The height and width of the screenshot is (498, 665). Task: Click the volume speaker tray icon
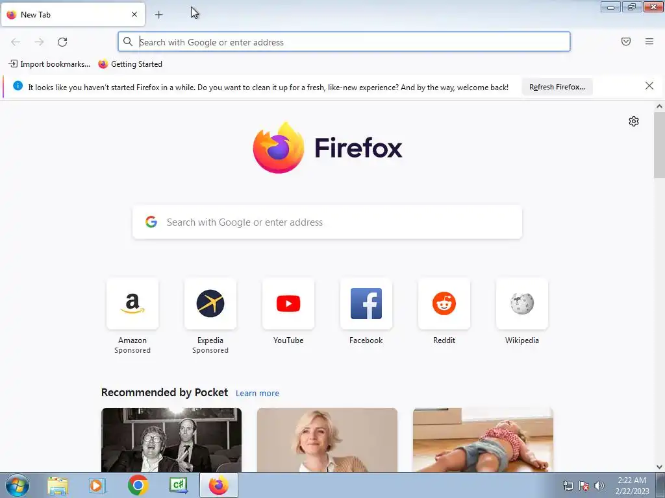click(599, 486)
